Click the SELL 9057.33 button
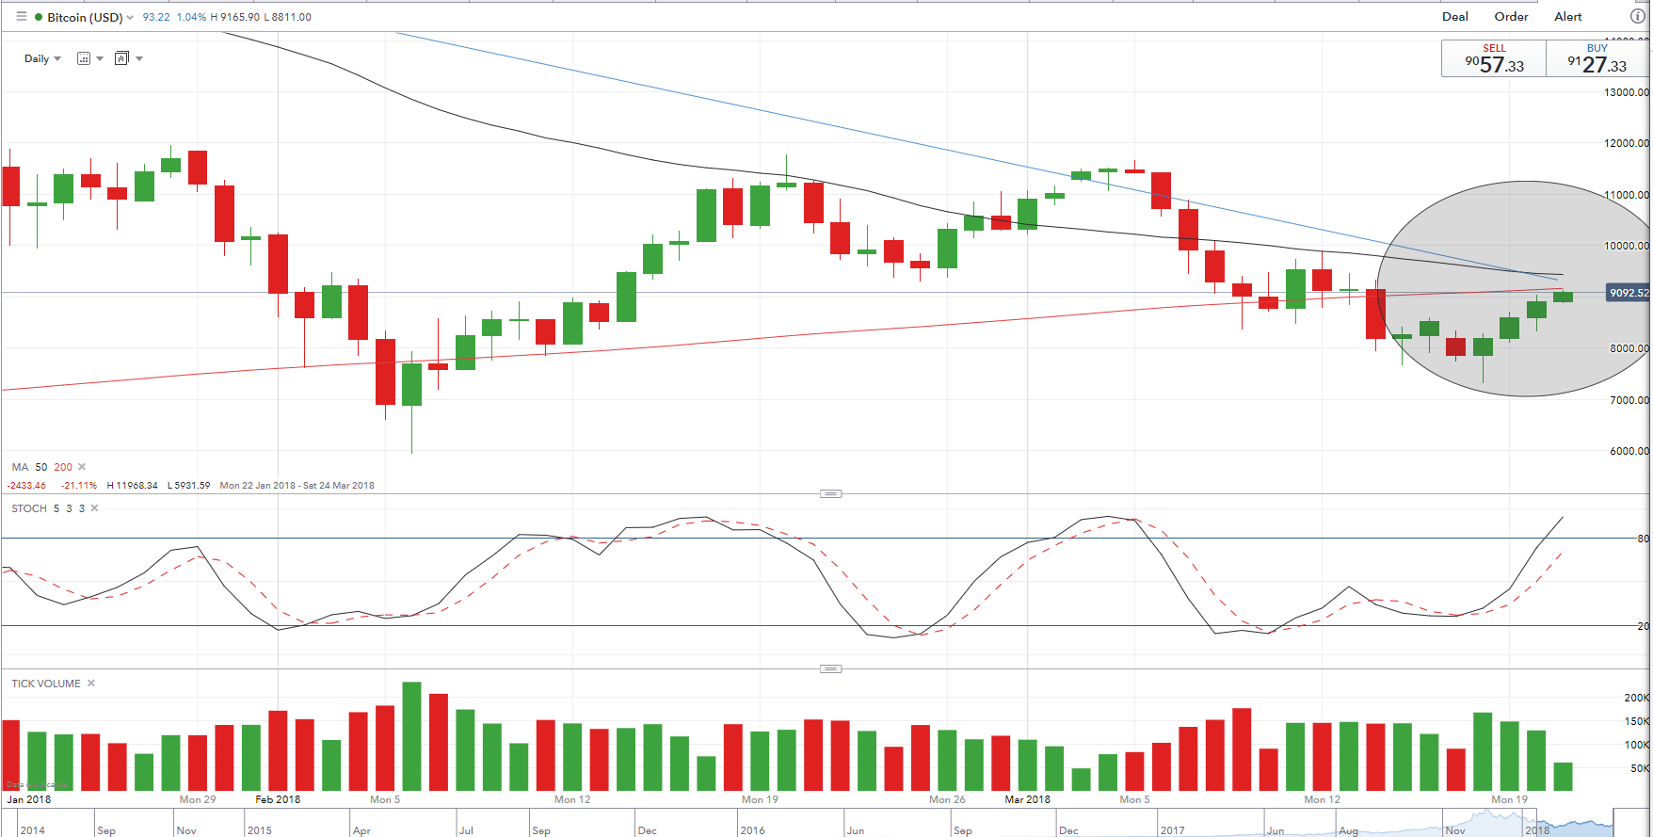The height and width of the screenshot is (837, 1653). point(1494,58)
